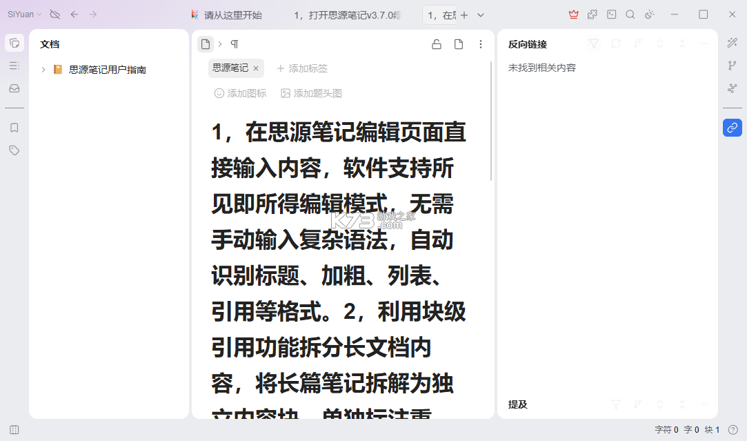This screenshot has width=747, height=441.
Task: Expand the 思源笔记用户指南 notebook
Action: click(43, 70)
